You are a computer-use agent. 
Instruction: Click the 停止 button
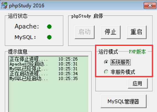point(110,32)
